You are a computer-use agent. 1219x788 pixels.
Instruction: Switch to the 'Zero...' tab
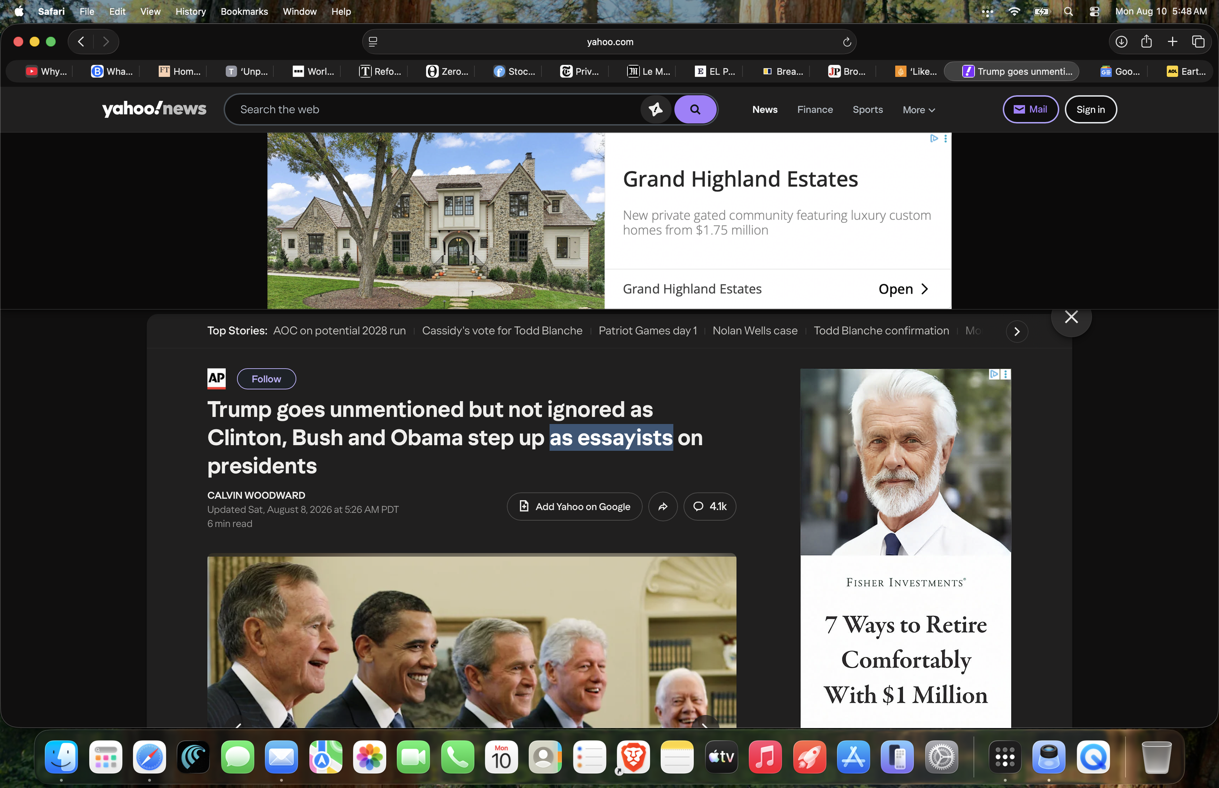coord(447,71)
